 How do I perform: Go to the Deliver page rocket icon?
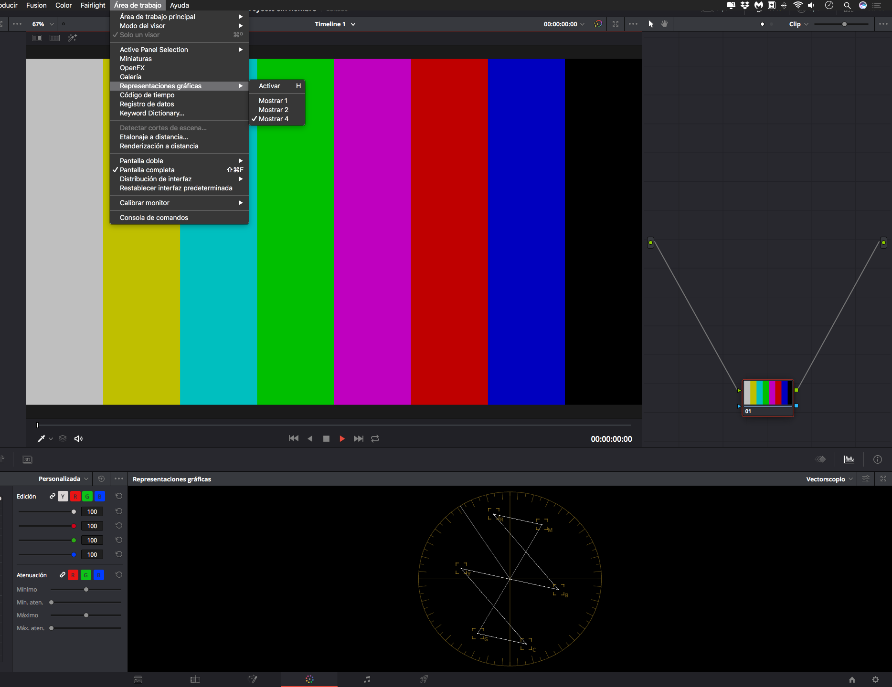[x=424, y=679]
